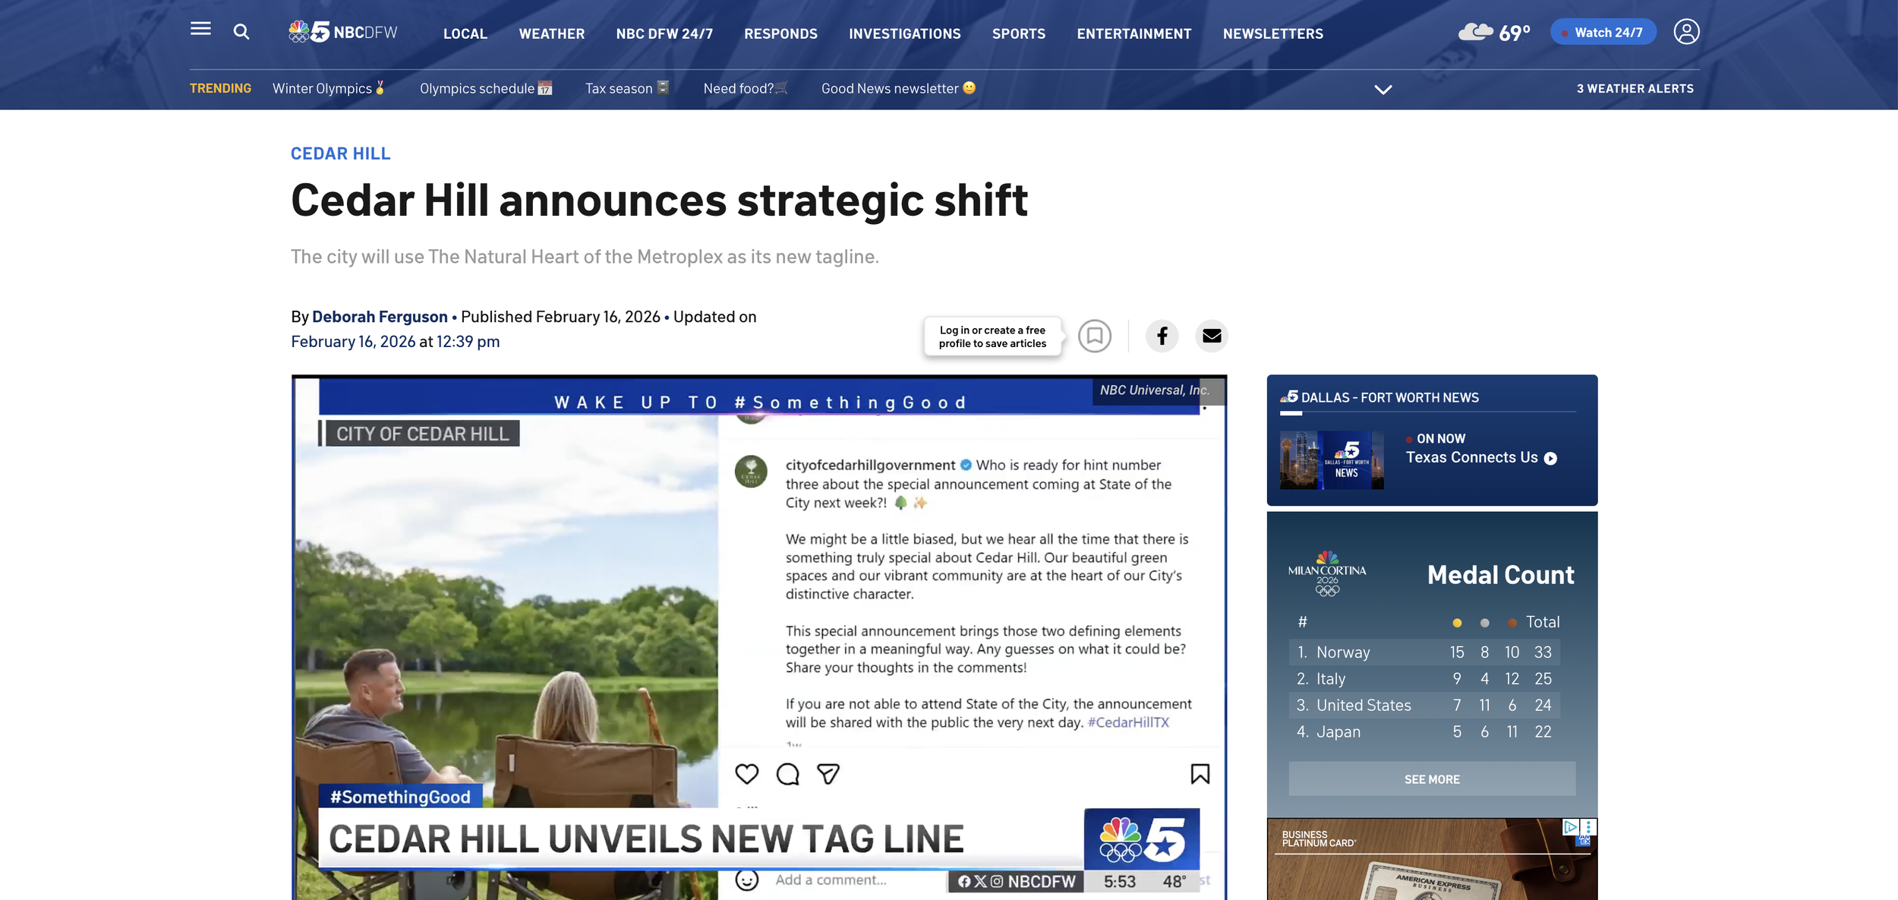Play the Texas Connects Us live stream
The height and width of the screenshot is (900, 1898).
1550,458
